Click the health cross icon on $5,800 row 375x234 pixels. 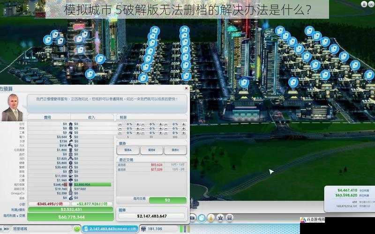pos(71,163)
